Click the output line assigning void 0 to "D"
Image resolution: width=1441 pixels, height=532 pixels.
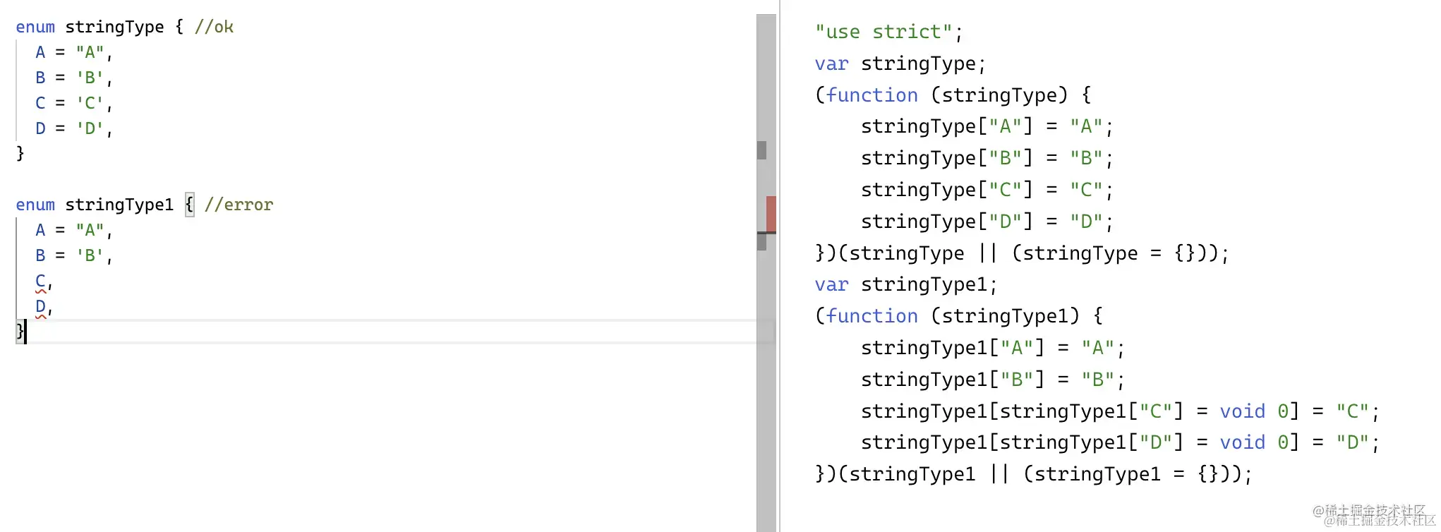pos(1120,442)
